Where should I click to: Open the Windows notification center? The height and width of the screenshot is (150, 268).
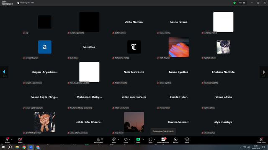click(x=263, y=147)
